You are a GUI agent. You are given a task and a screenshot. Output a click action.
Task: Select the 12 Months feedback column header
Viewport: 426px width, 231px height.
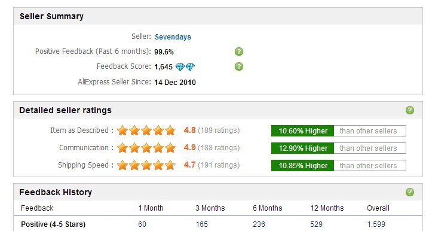(x=327, y=208)
